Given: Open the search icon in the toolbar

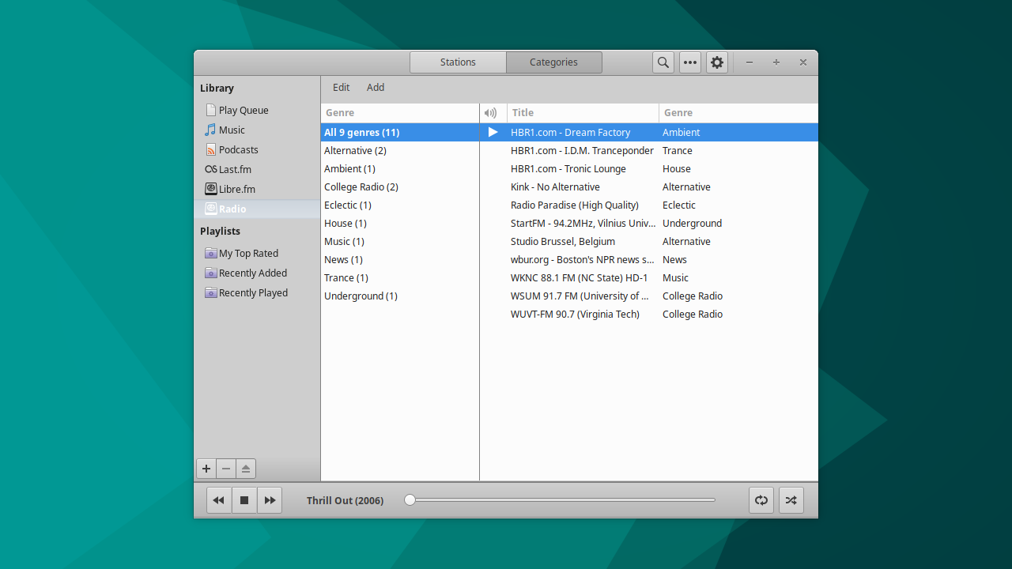Looking at the screenshot, I should point(663,62).
